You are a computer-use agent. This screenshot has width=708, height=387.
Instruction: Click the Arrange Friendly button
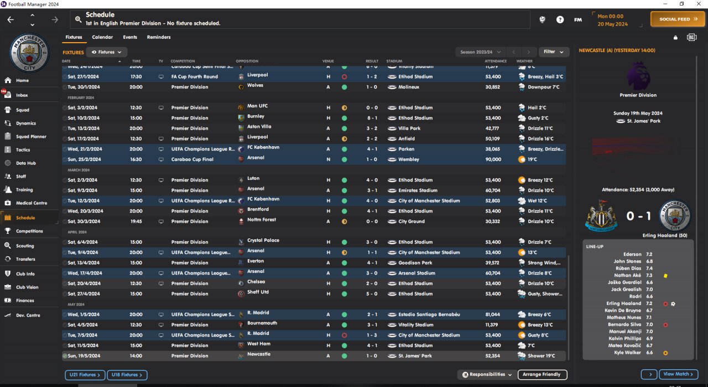[x=543, y=374]
